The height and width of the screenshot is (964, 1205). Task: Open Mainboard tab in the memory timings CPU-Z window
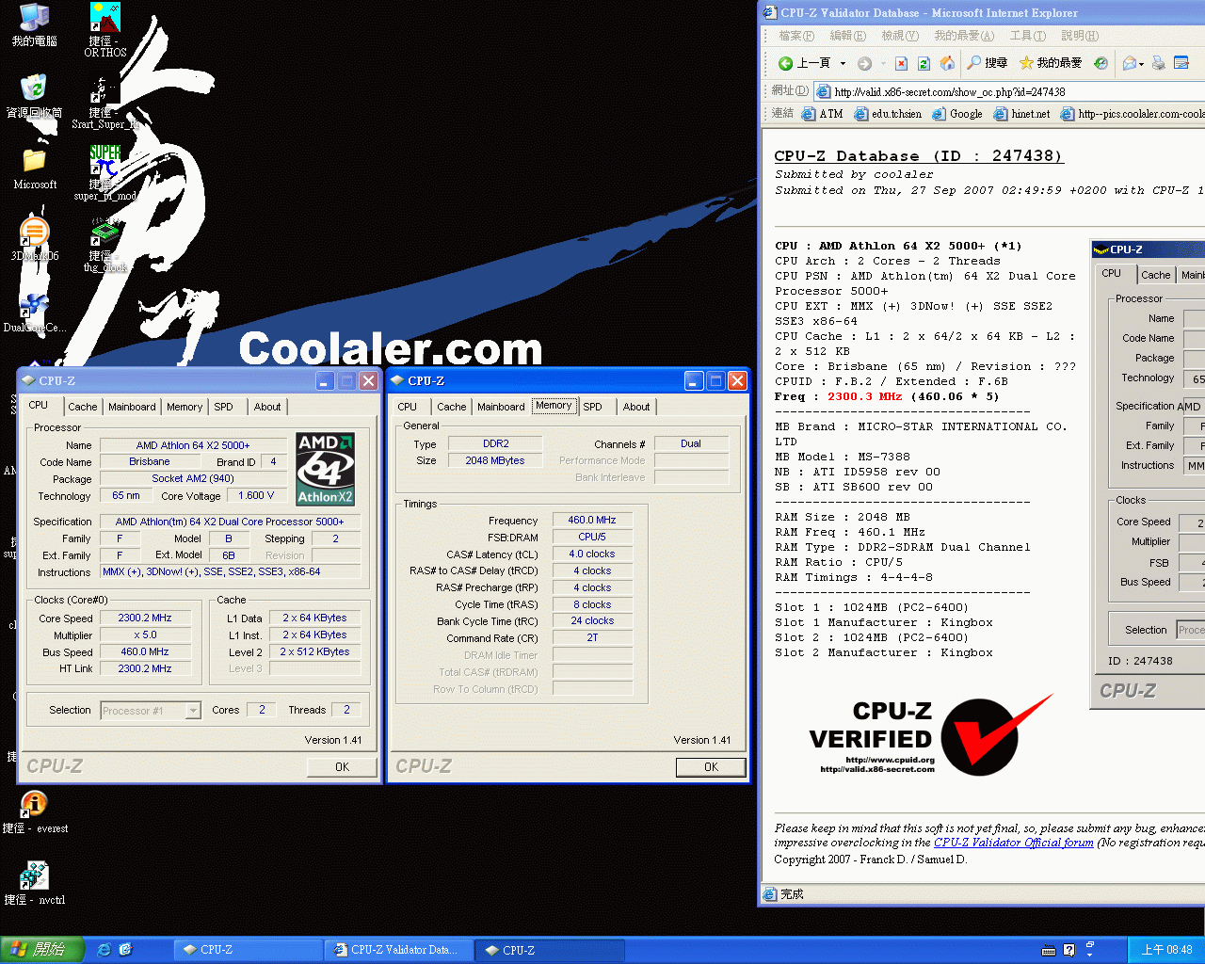click(x=501, y=407)
